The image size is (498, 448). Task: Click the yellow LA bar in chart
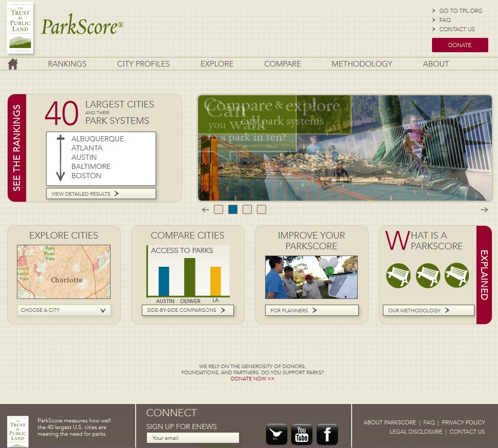[215, 282]
